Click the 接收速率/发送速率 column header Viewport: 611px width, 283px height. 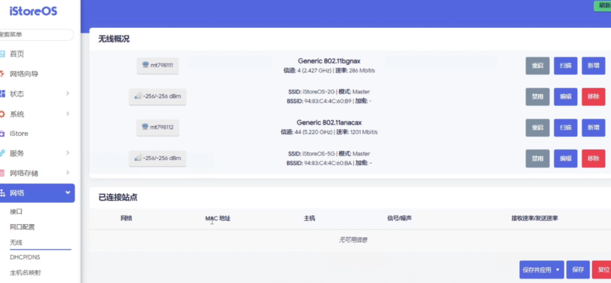point(535,218)
